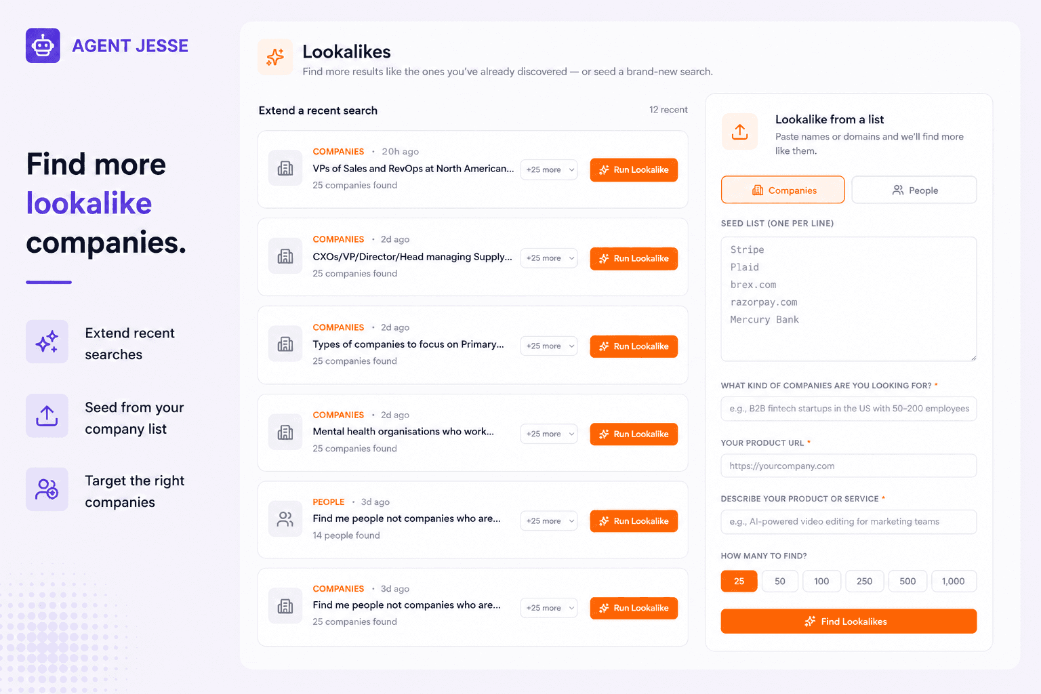Click the Your Product URL input field

click(x=849, y=466)
